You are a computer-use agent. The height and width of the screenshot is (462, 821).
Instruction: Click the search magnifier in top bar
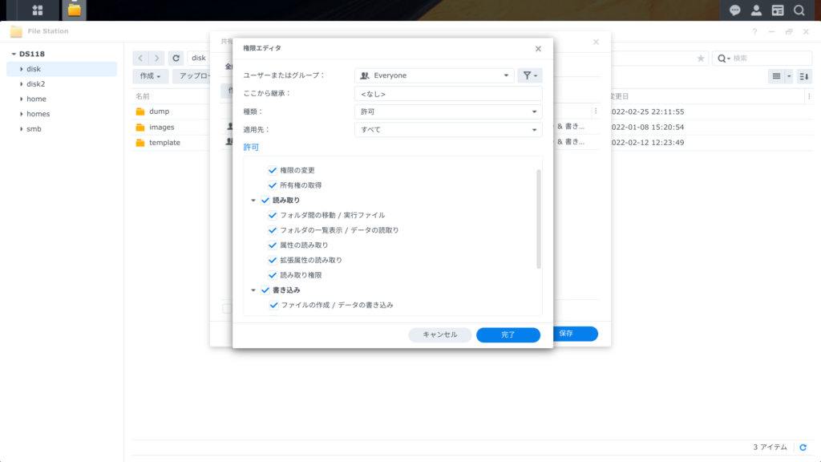(x=799, y=10)
